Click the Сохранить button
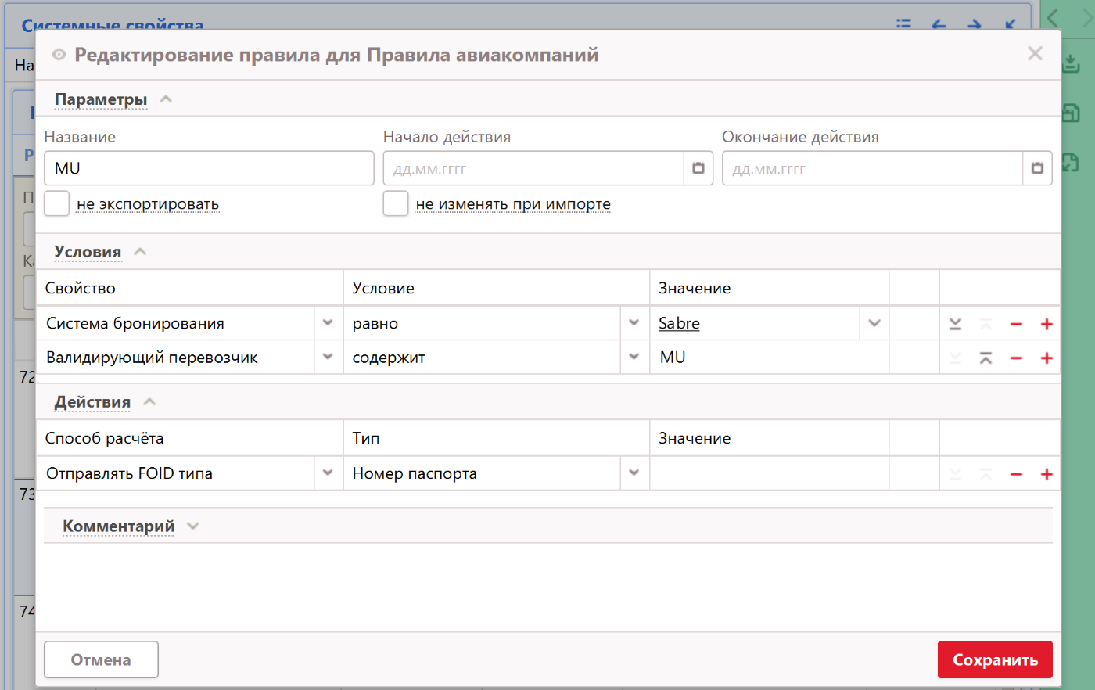The height and width of the screenshot is (690, 1095). pyautogui.click(x=994, y=659)
